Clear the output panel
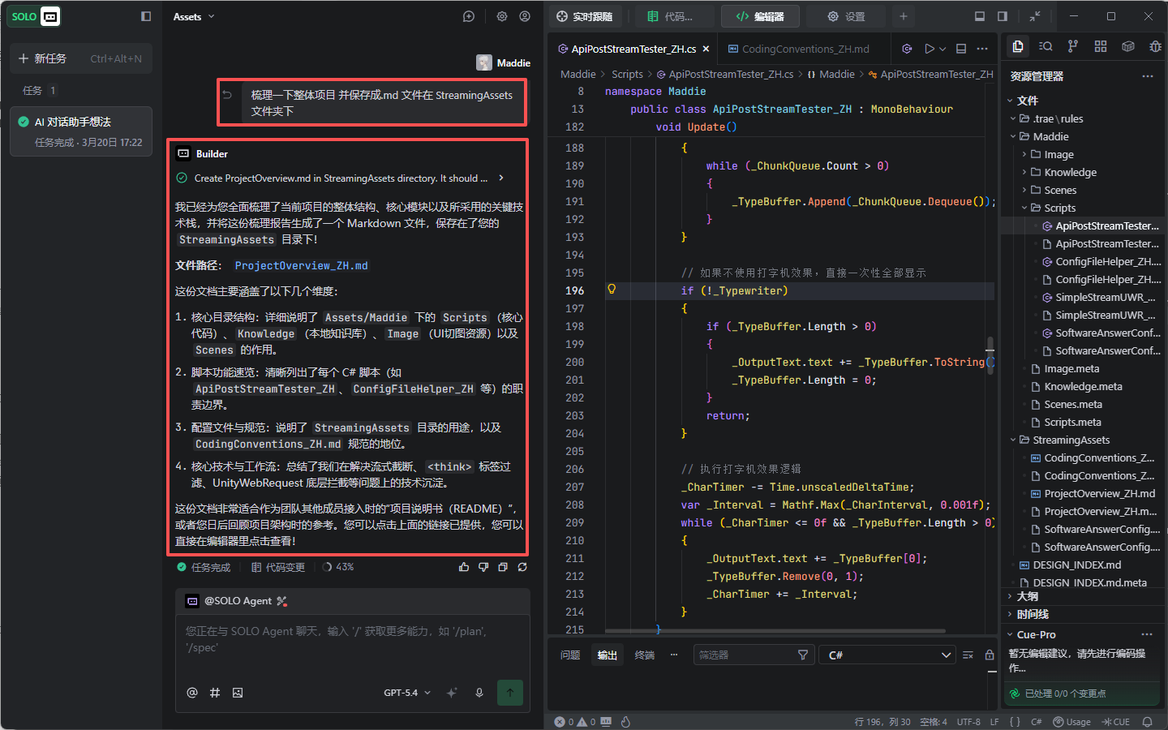 (x=968, y=655)
